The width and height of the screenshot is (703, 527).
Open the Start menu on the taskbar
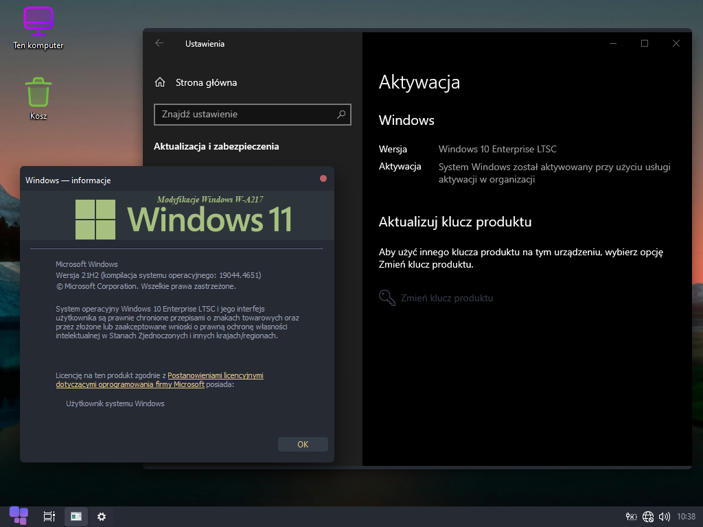pyautogui.click(x=19, y=515)
